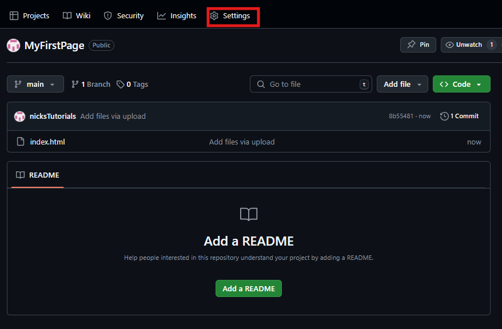Click the 'now' timestamp in index.html row
Viewport: 502px width, 329px height.
(x=474, y=142)
